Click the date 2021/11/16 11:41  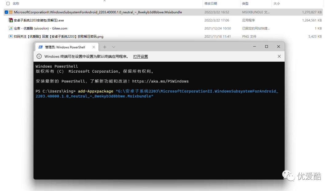tap(217, 36)
